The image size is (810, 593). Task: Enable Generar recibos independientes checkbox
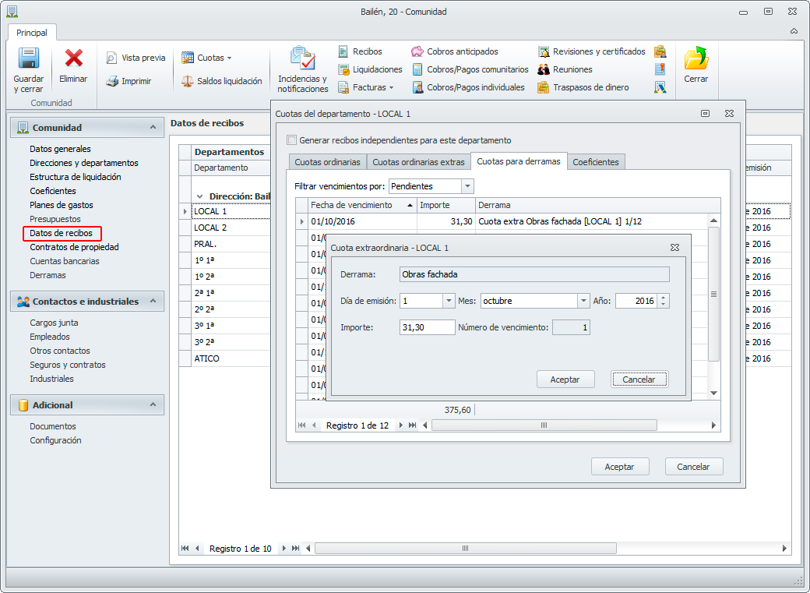pyautogui.click(x=292, y=140)
